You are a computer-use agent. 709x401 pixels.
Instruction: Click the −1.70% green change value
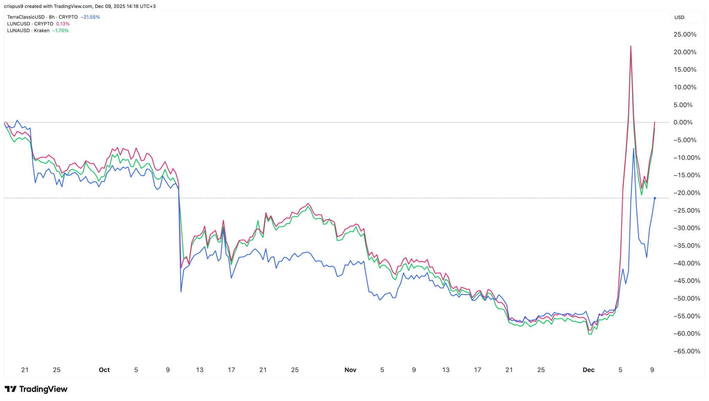61,30
